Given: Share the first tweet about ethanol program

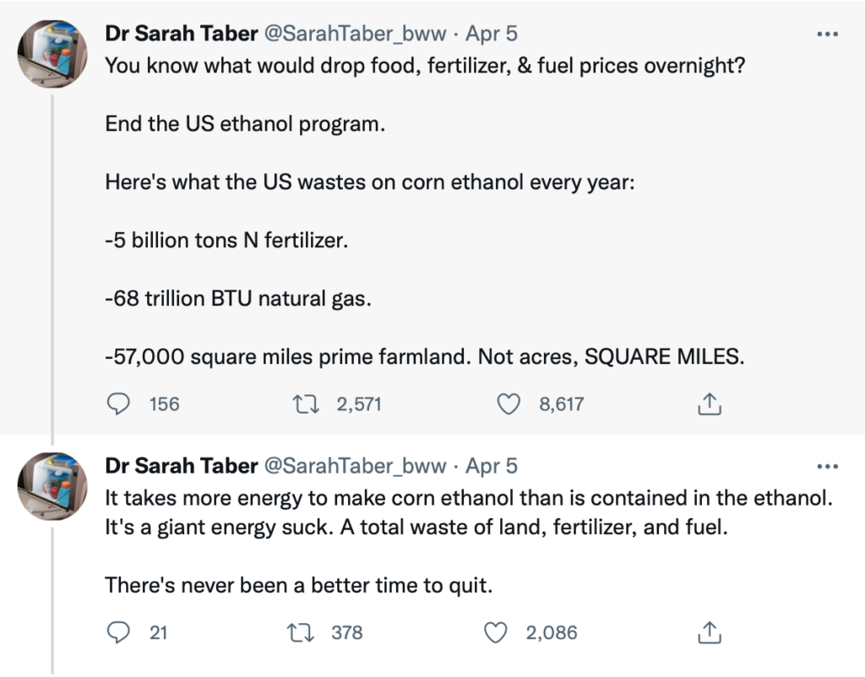Looking at the screenshot, I should [710, 404].
